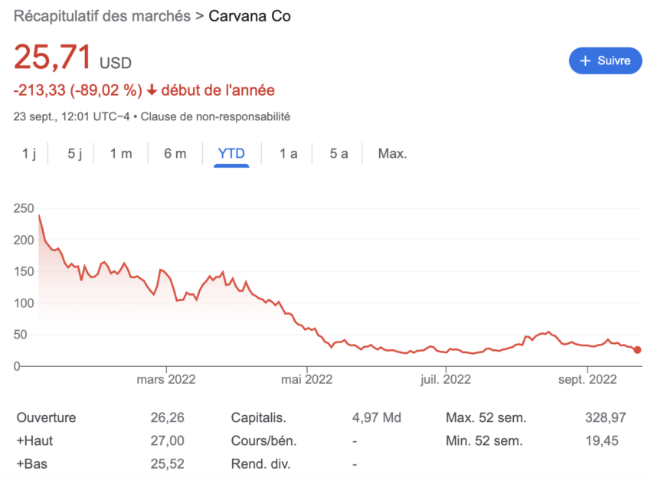
Task: Open Clause de non-responsabilité link
Action: pos(215,116)
